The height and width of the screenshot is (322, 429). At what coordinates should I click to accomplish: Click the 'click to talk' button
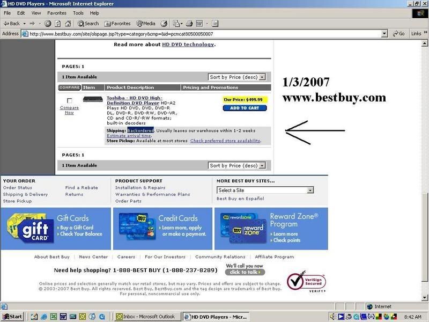coord(245,272)
